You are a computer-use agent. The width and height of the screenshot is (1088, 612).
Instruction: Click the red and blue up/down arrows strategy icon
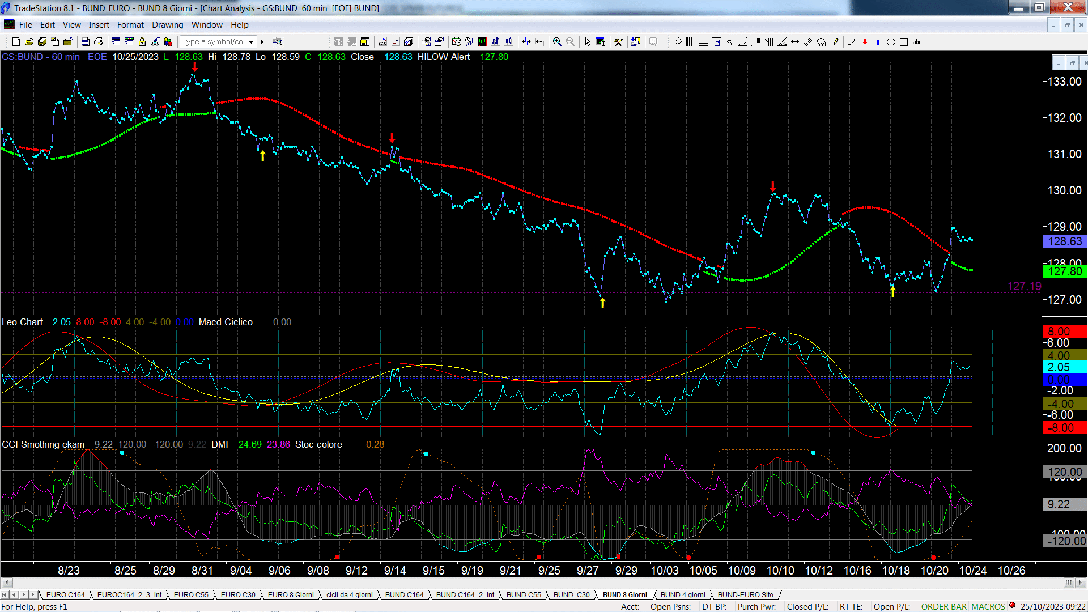pos(396,42)
